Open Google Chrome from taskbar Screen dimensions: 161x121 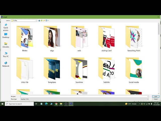56,104
